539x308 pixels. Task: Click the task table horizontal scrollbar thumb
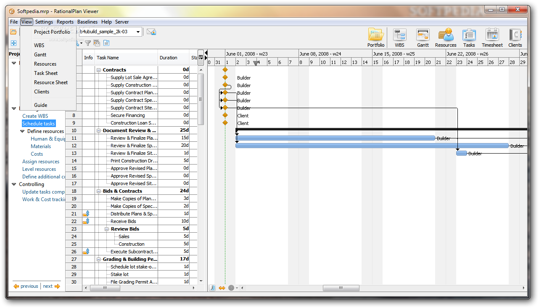pos(105,288)
